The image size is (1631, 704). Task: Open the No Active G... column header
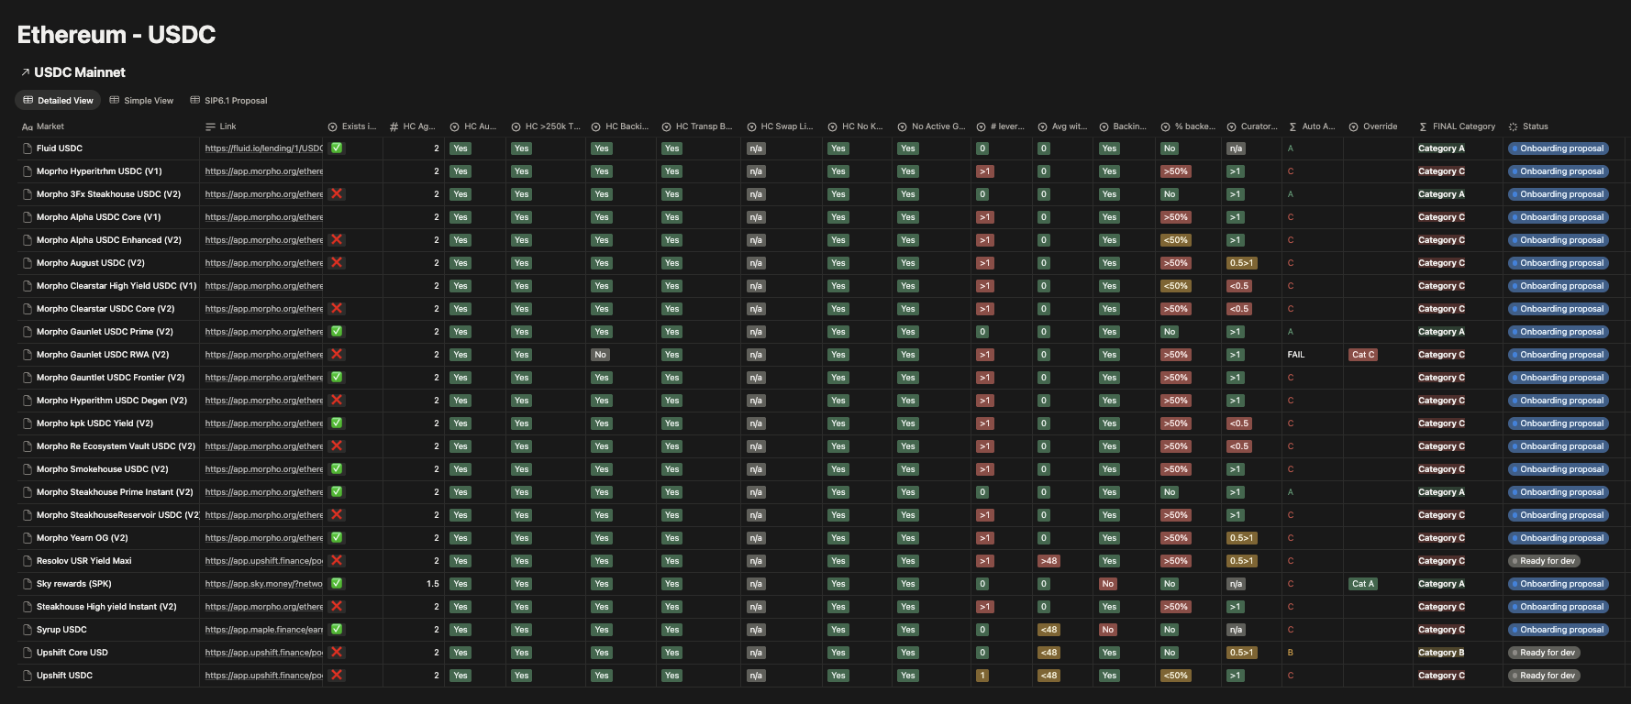pos(931,126)
